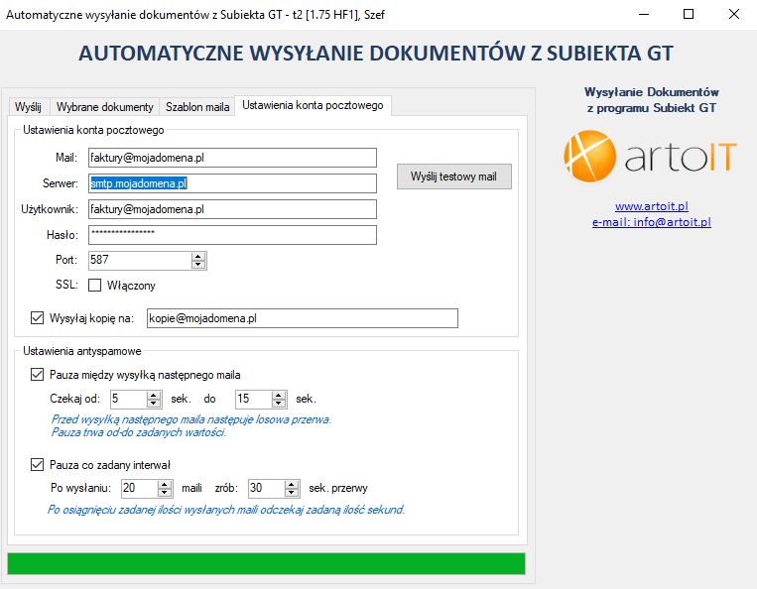The image size is (757, 589).
Task: Toggle 'Pauza między wysyłką następnego maila'
Action: tap(38, 375)
